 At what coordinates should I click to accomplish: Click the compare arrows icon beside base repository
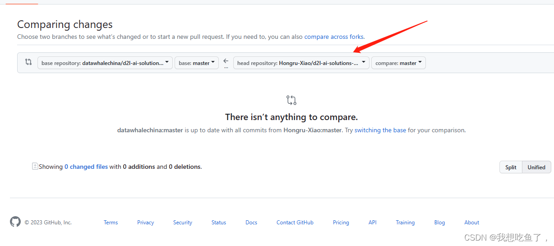(28, 62)
